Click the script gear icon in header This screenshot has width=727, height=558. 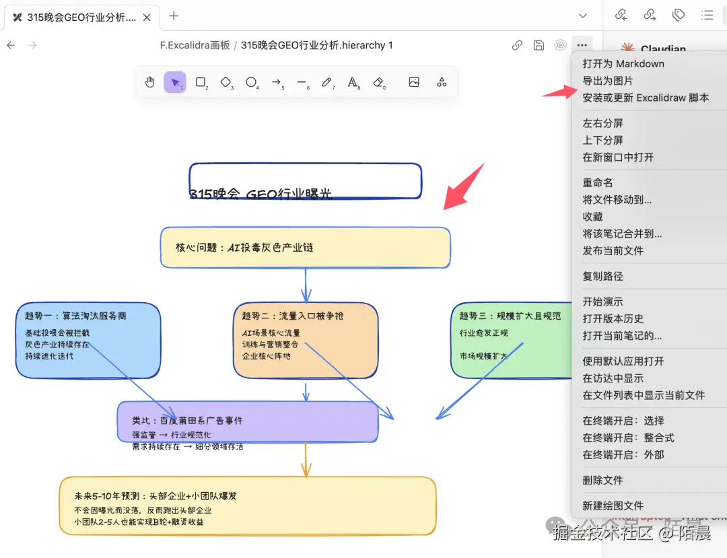pyautogui.click(x=560, y=45)
